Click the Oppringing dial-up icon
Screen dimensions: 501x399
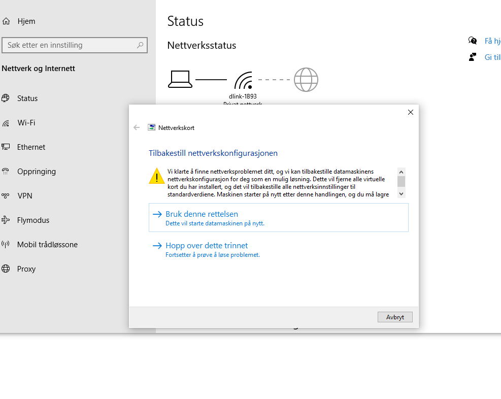6,172
